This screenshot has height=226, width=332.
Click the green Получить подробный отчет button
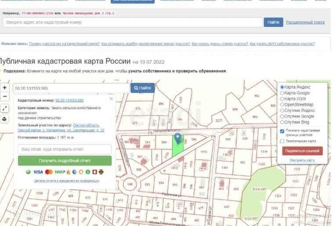click(x=65, y=161)
